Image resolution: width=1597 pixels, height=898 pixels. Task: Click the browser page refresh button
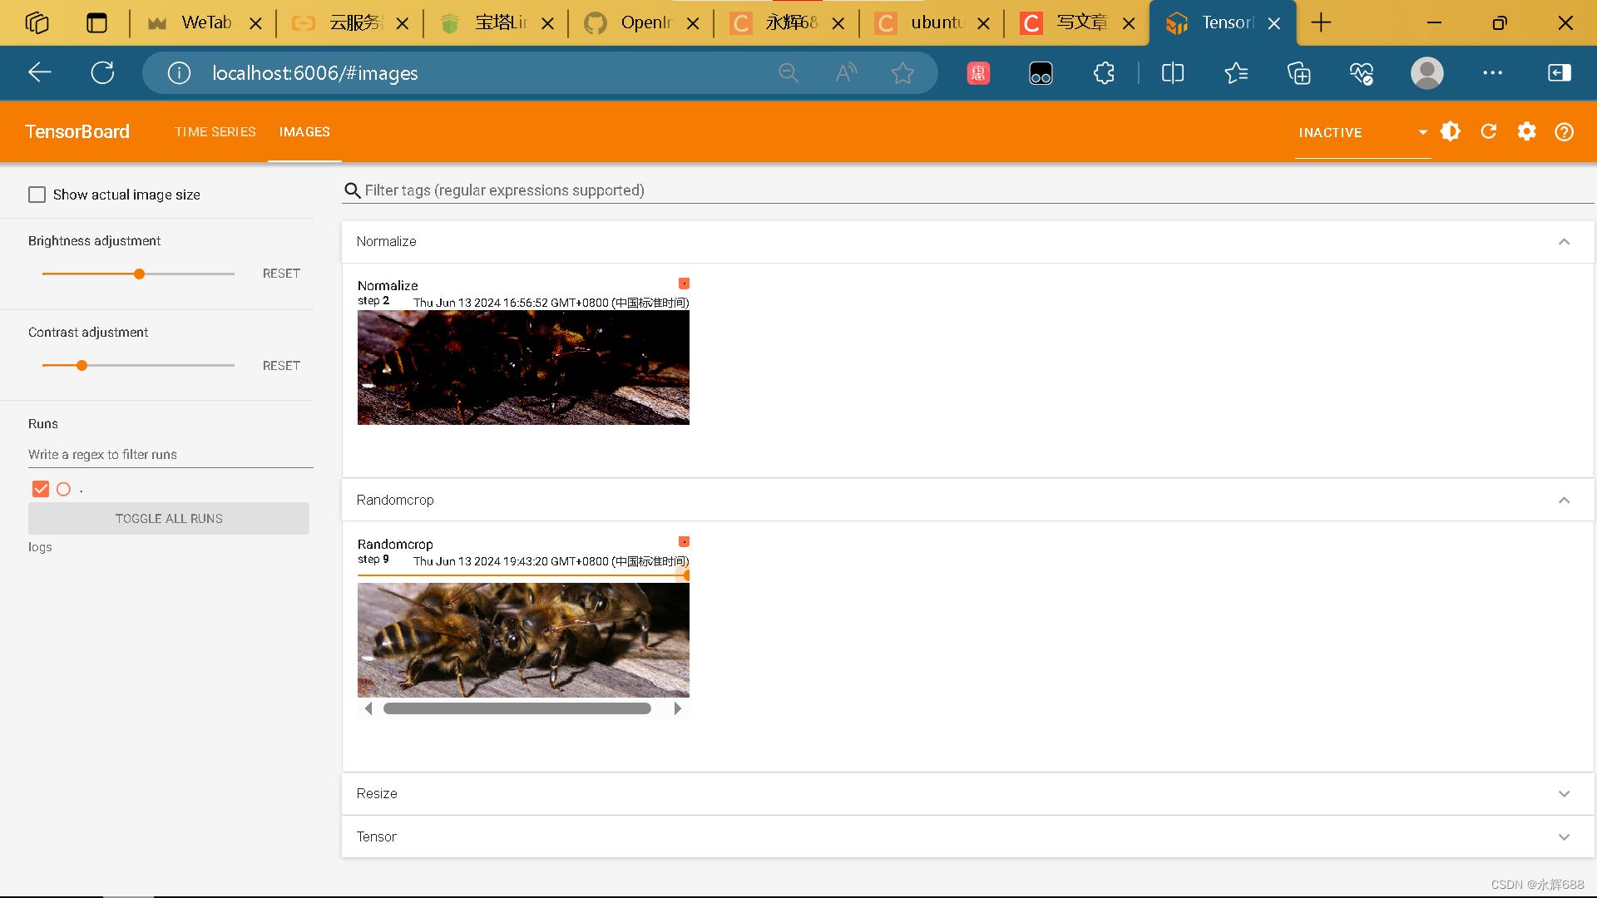(x=102, y=73)
